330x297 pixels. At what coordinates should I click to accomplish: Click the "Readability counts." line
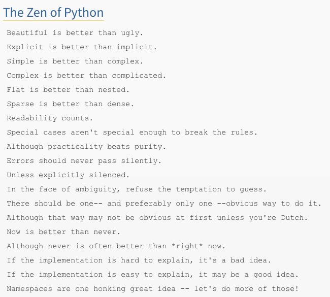[50, 118]
